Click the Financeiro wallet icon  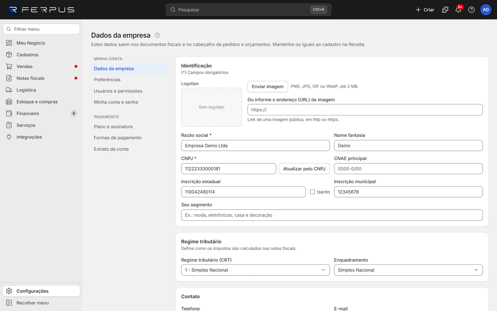click(x=9, y=114)
